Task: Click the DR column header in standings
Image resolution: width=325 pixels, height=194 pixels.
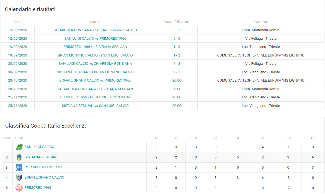Action: [288, 138]
